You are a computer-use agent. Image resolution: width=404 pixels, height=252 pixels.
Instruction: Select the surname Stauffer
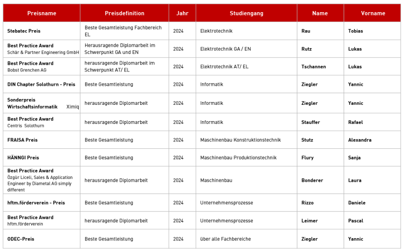[310, 122]
